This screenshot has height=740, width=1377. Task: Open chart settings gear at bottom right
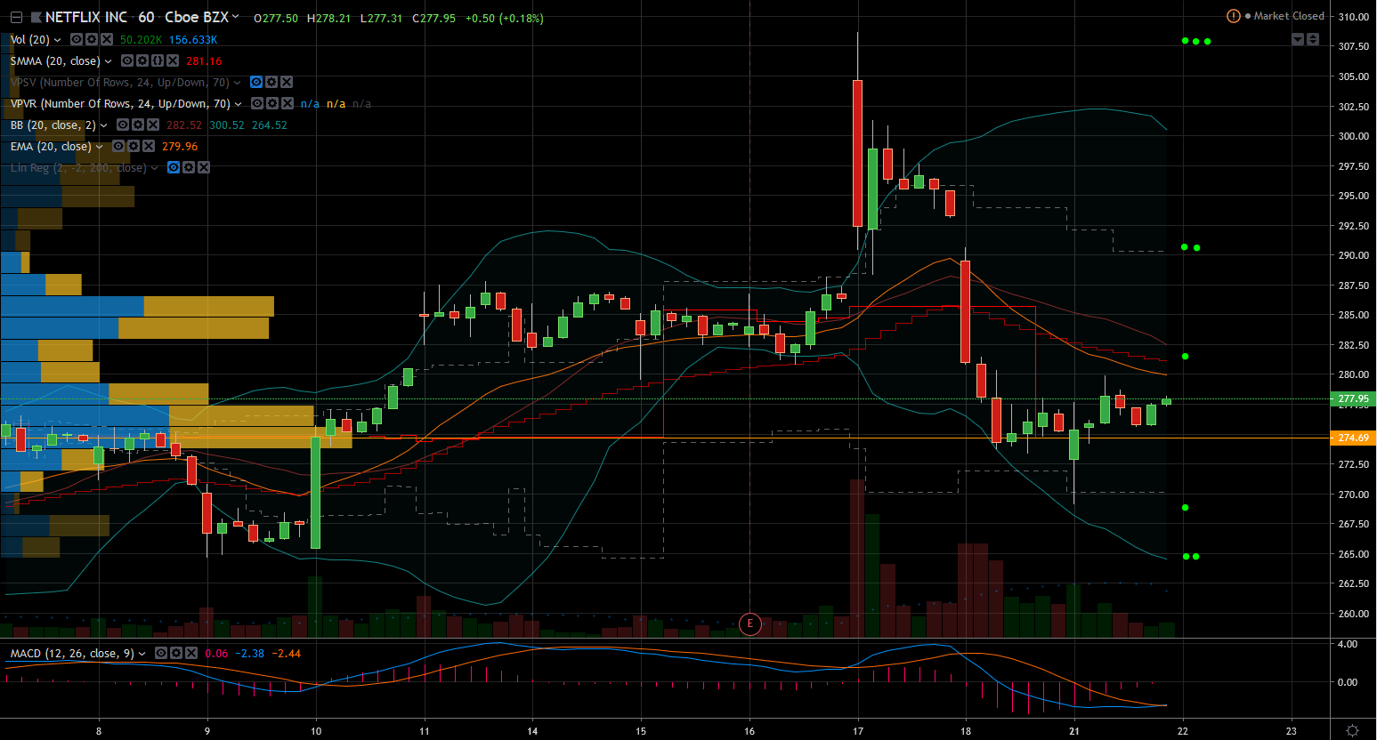tap(1352, 731)
